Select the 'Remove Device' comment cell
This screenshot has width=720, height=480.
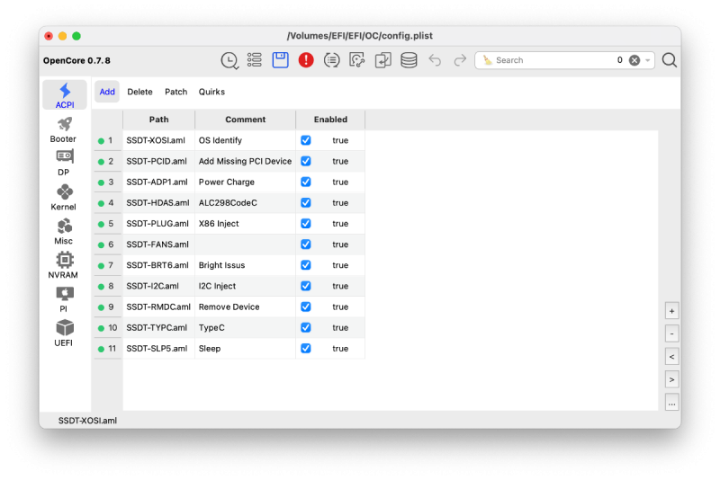(245, 307)
